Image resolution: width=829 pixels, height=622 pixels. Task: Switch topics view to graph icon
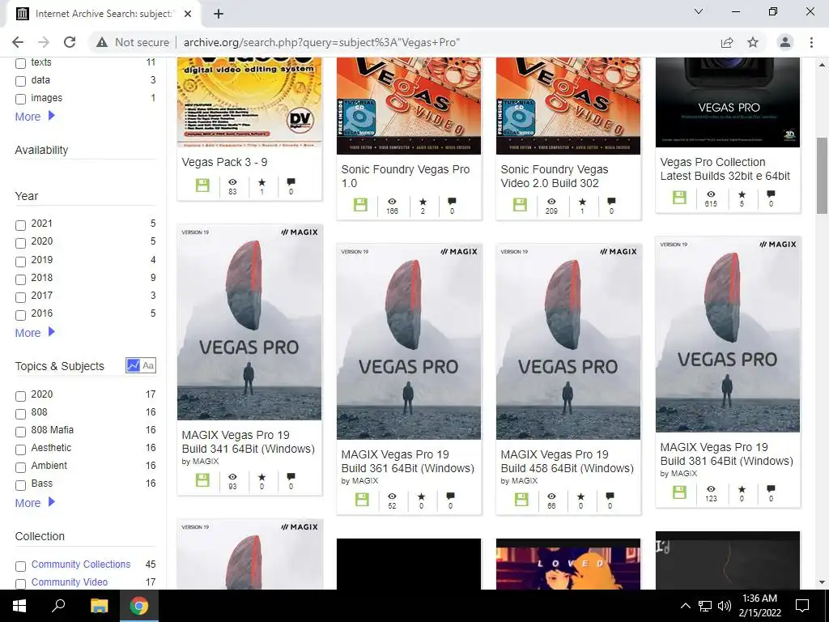133,365
